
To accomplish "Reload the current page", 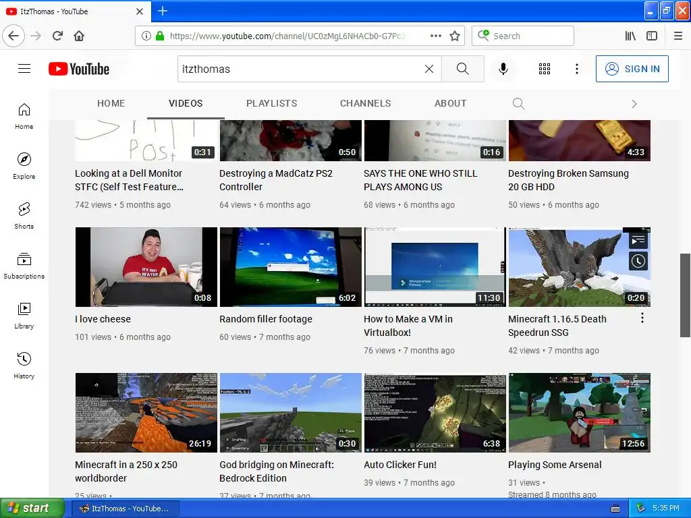I will click(57, 36).
